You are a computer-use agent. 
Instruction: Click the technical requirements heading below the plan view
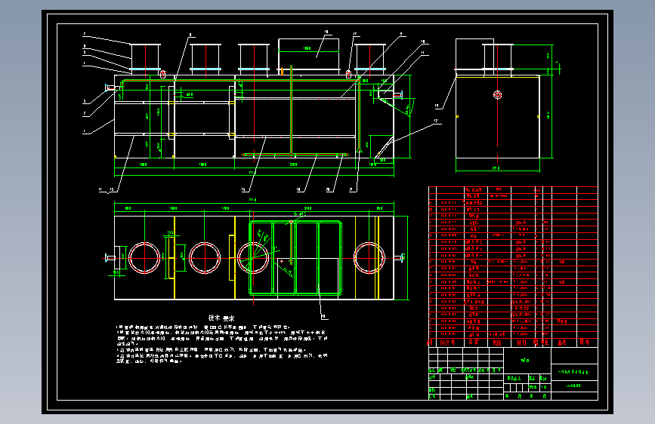[x=221, y=318]
